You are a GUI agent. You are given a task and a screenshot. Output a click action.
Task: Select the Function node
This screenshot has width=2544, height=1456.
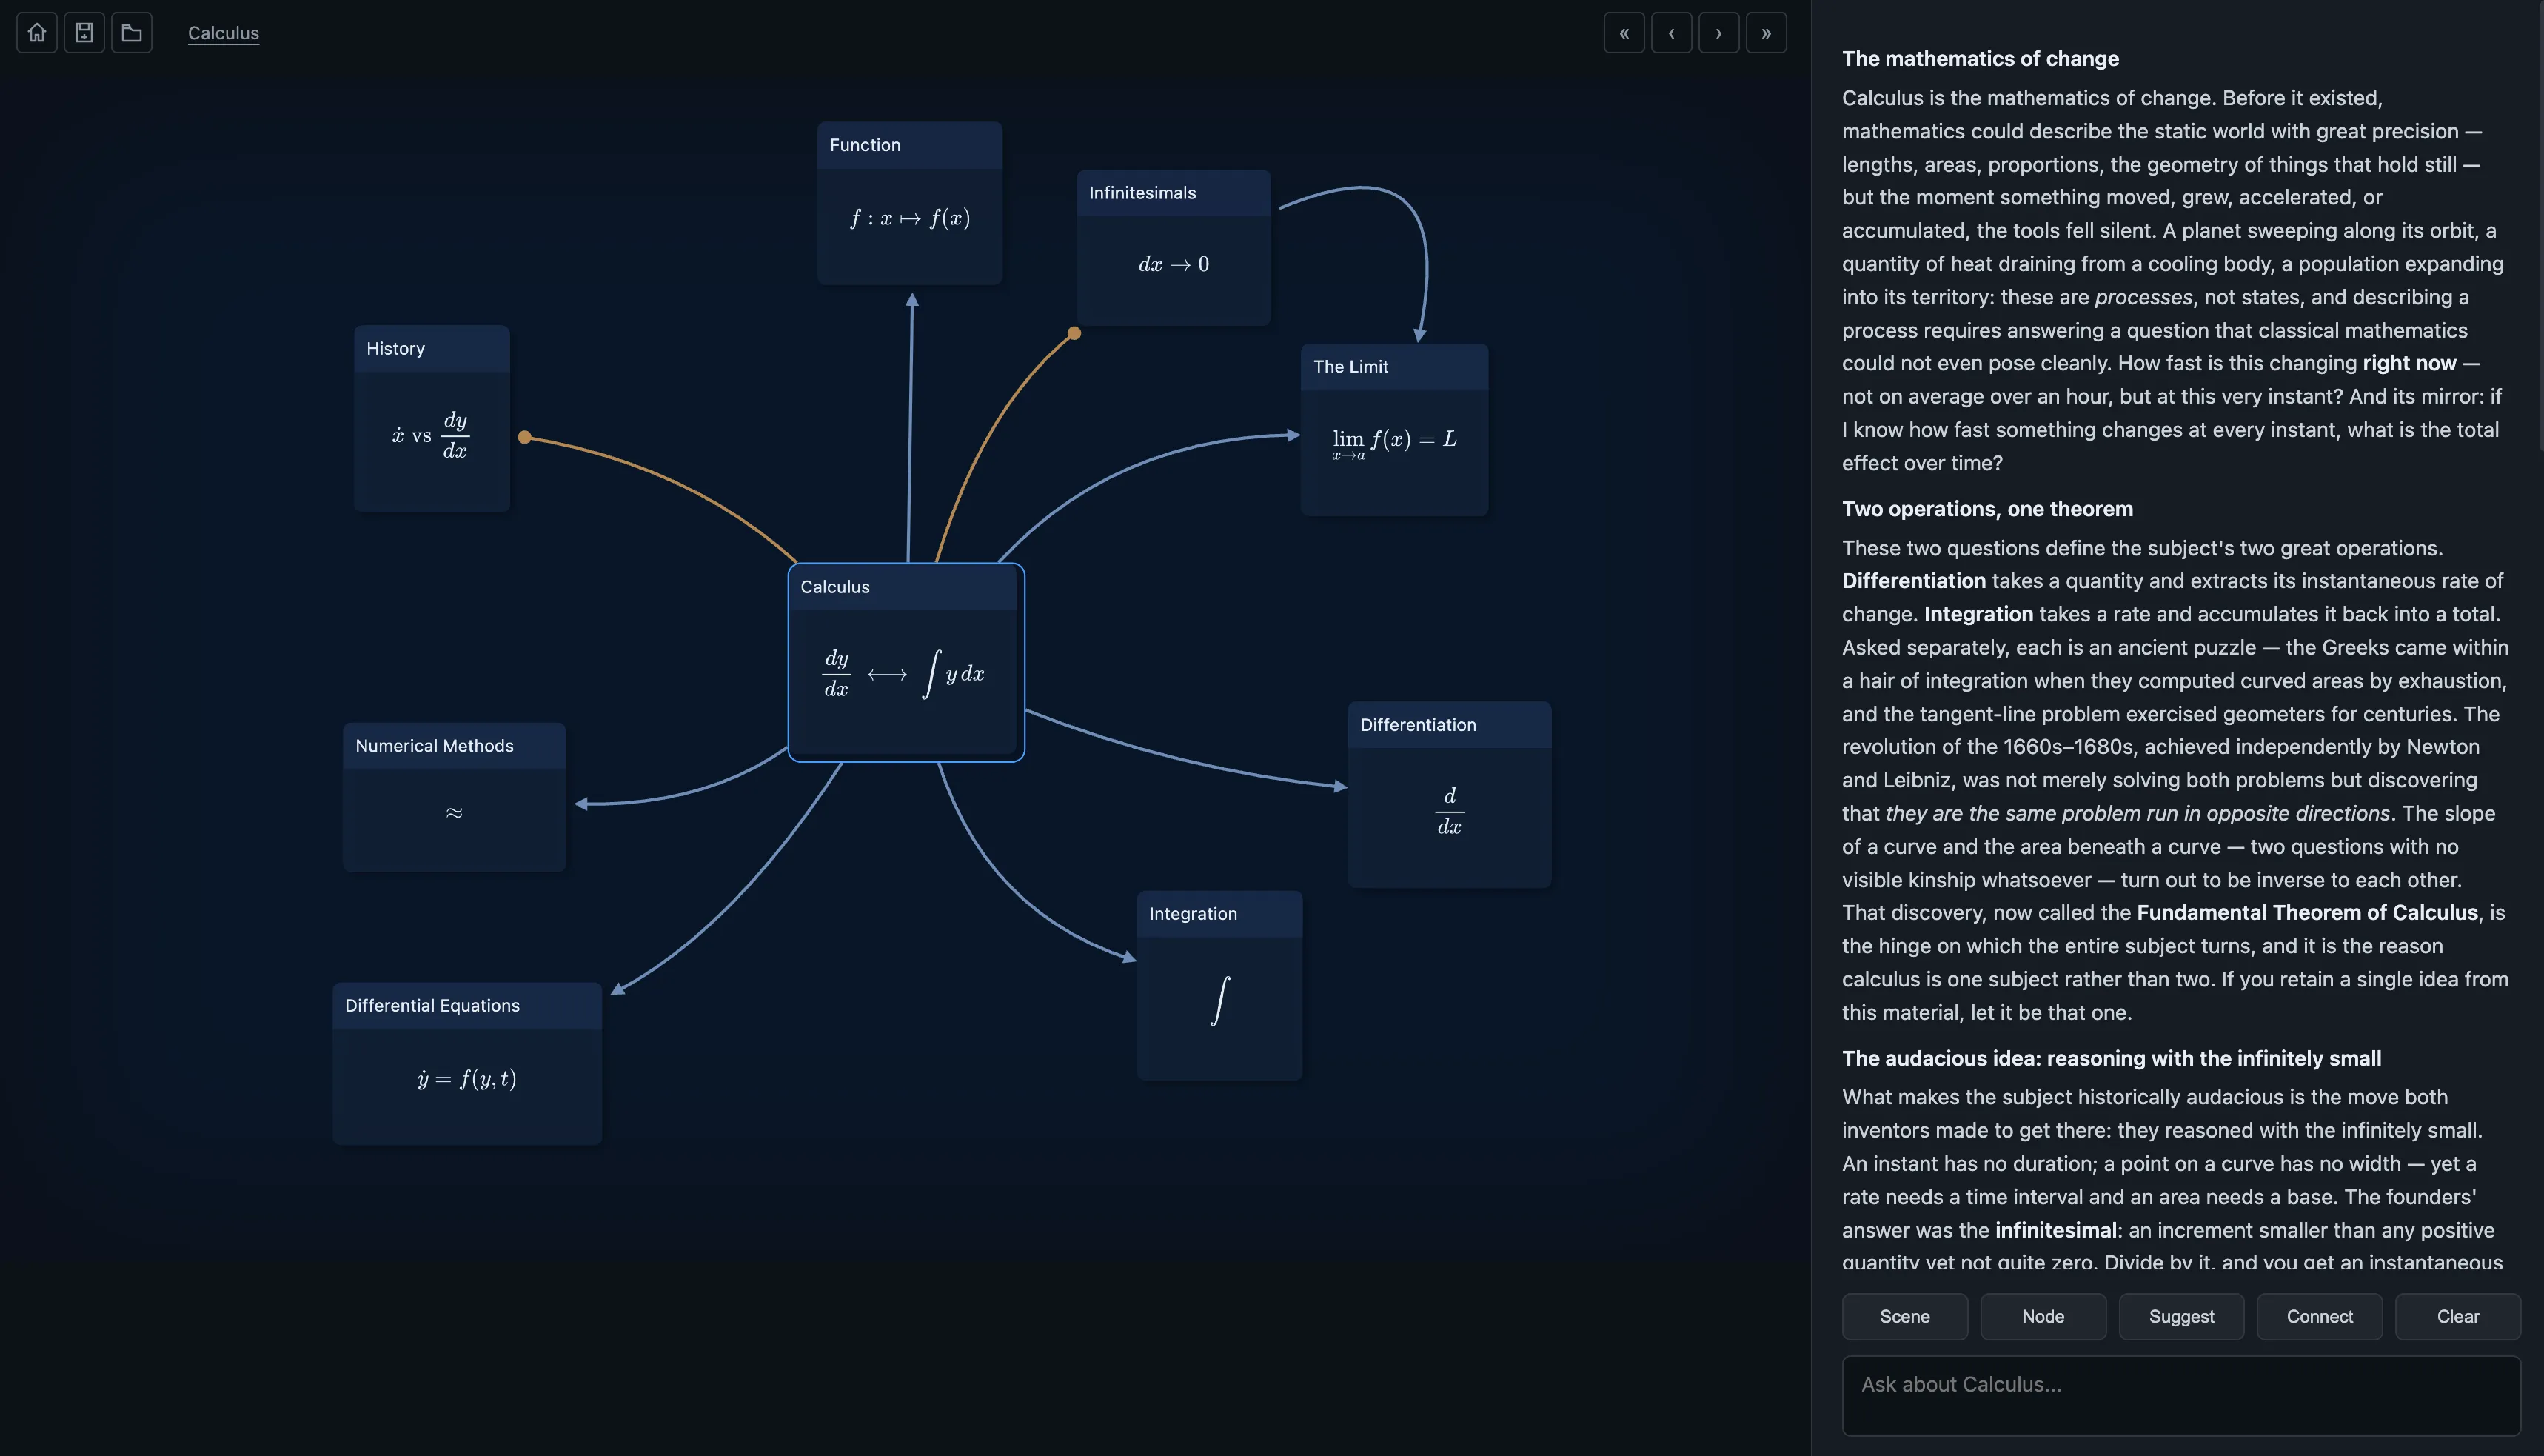910,203
